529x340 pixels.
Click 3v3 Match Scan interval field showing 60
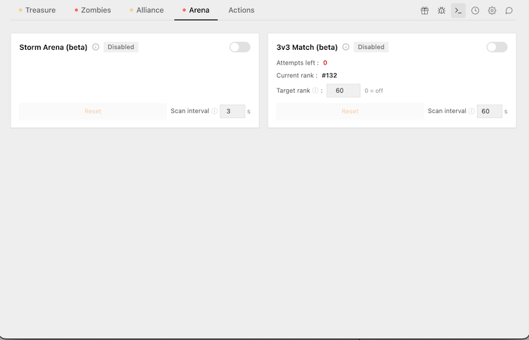click(490, 111)
